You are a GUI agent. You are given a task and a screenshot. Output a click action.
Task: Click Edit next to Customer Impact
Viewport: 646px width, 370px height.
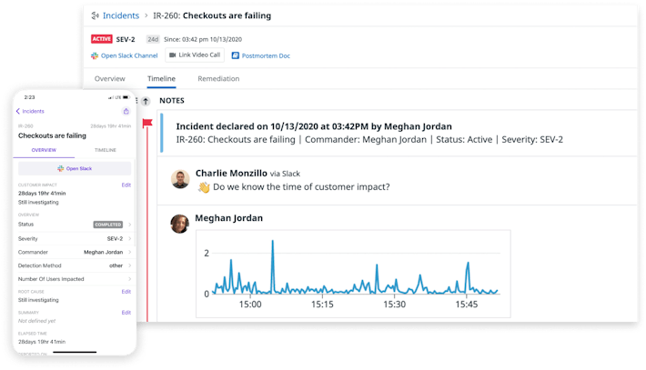point(126,185)
